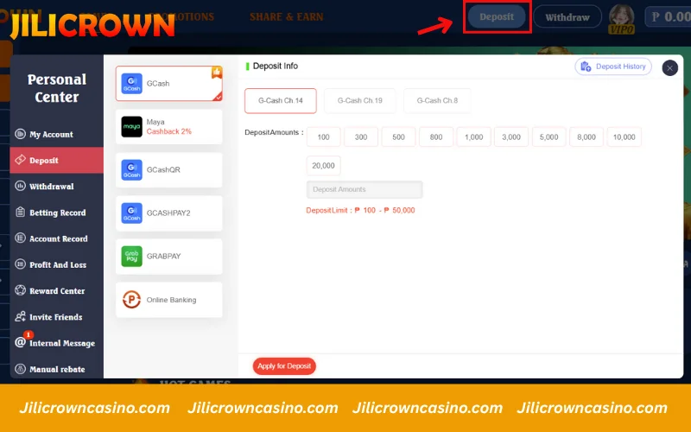Pick the 1,000 deposit amount
The image size is (691, 432).
point(473,137)
